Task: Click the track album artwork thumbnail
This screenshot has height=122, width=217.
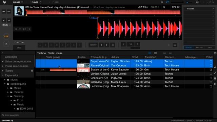Action: pyautogui.click(x=19, y=11)
